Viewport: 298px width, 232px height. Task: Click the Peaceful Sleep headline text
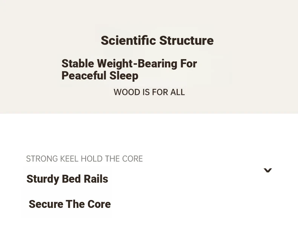(100, 75)
